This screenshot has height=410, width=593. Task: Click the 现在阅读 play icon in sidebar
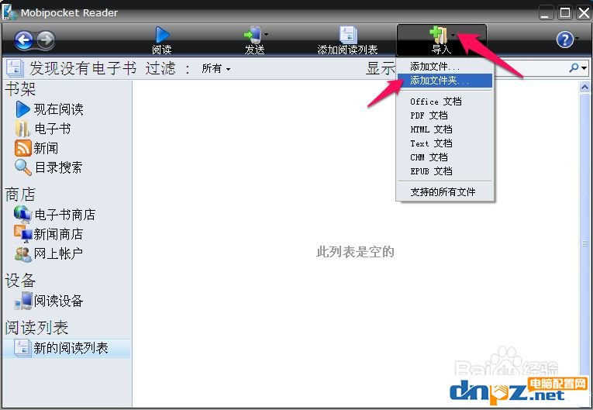(x=22, y=109)
